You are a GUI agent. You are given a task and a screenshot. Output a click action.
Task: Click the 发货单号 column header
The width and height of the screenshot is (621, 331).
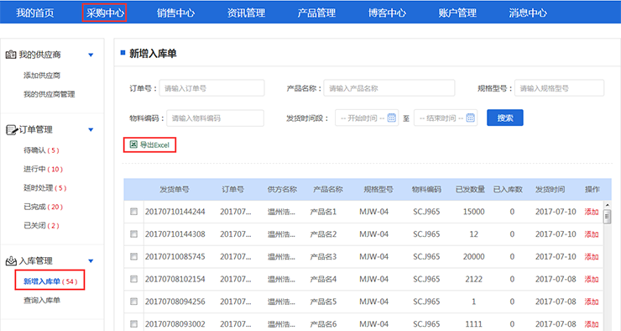[x=175, y=190]
